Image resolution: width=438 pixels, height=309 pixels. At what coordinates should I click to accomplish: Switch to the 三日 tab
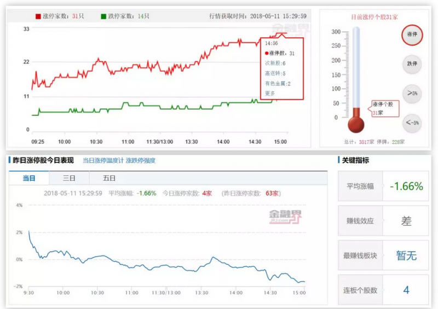(69, 178)
